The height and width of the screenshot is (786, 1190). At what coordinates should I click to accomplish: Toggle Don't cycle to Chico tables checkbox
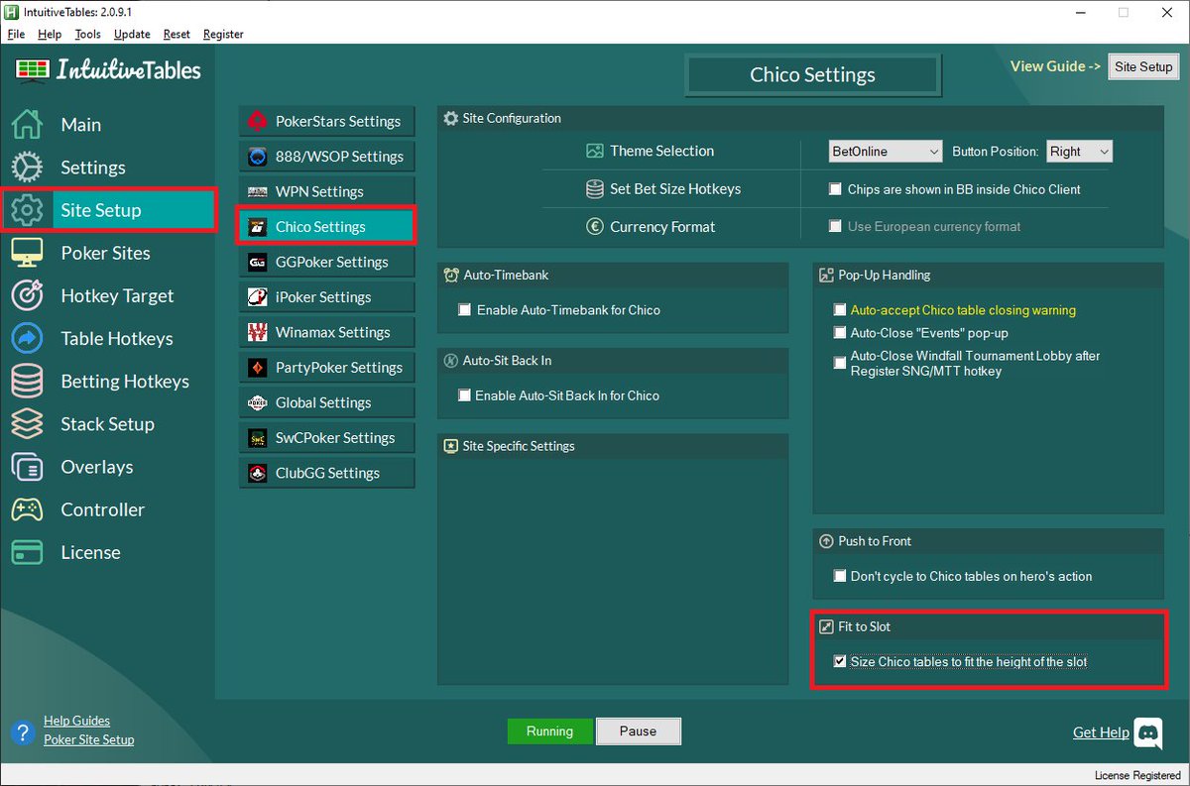click(x=840, y=576)
